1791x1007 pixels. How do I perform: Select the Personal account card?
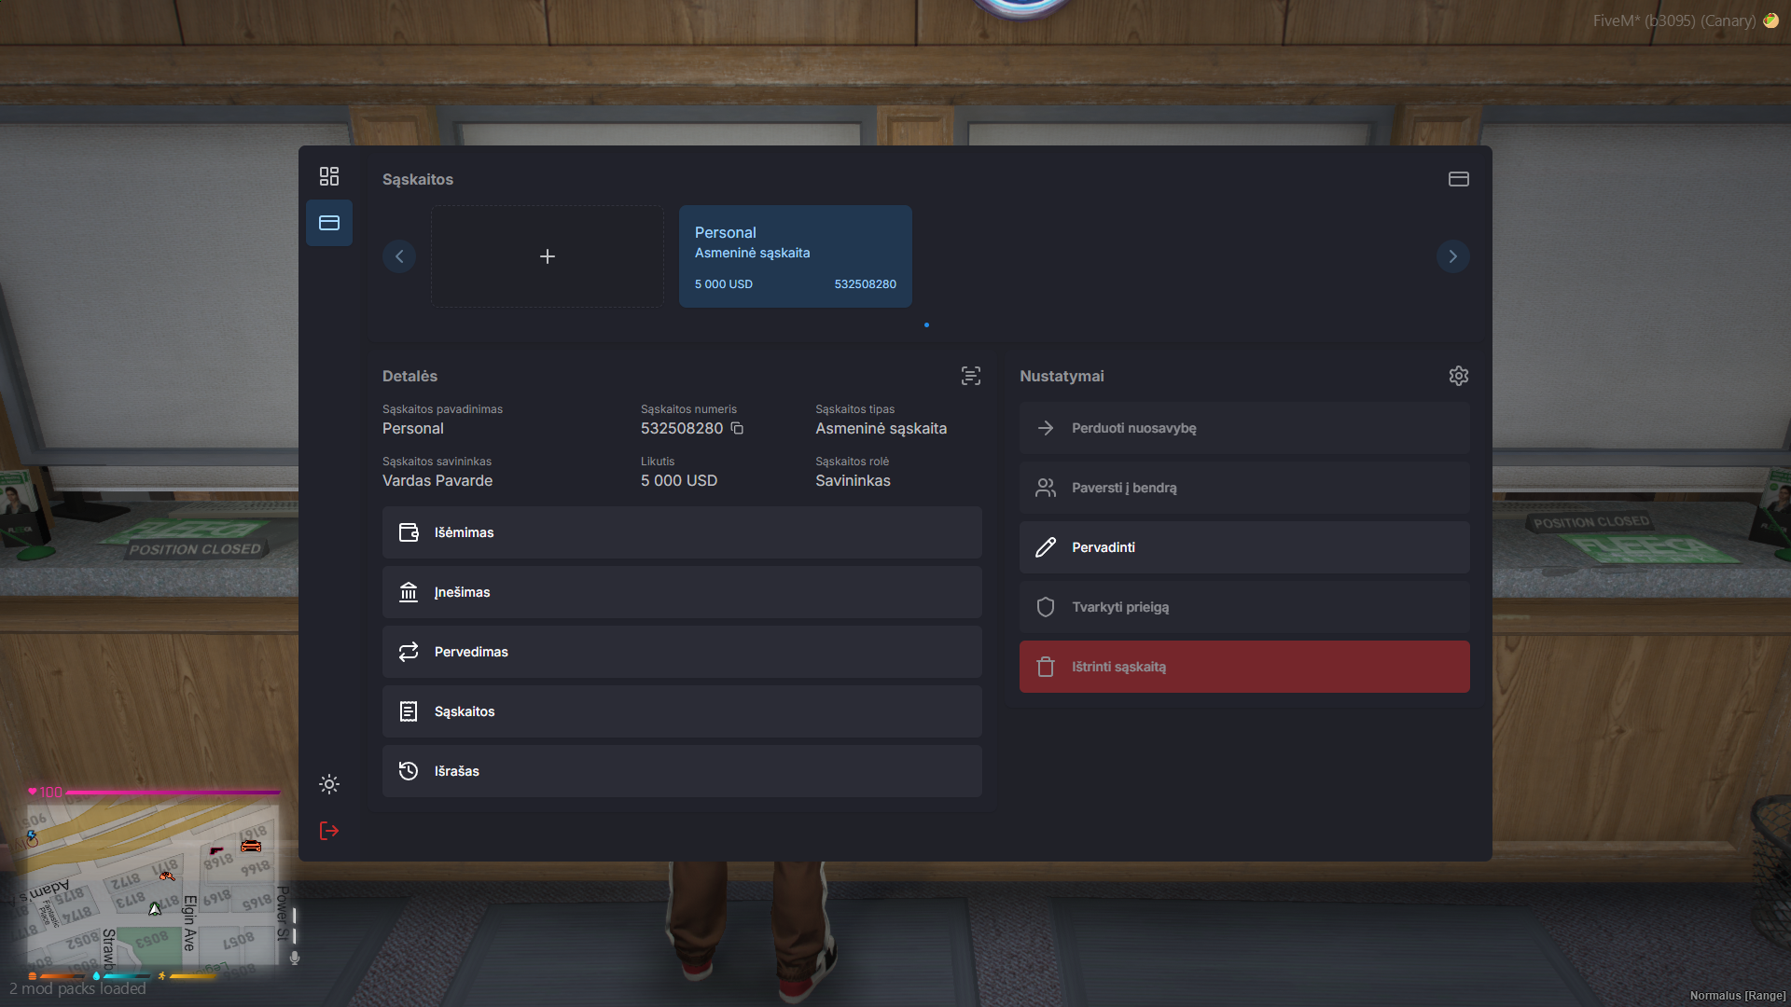click(x=795, y=256)
